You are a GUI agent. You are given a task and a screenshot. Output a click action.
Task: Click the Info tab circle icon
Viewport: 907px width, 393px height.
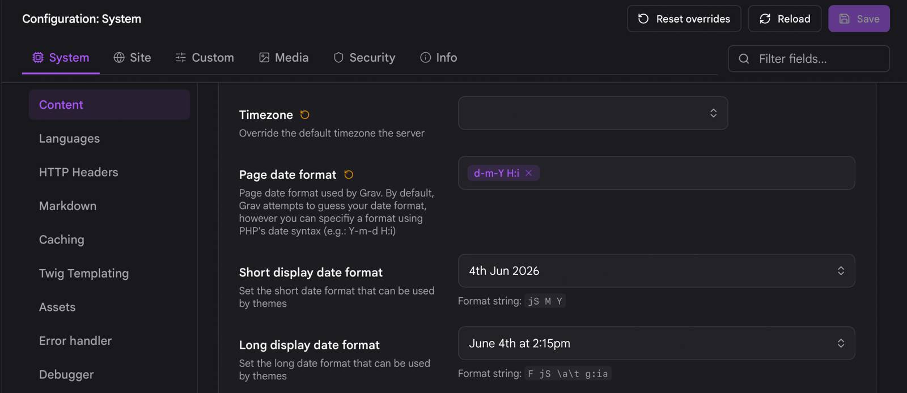[425, 57]
